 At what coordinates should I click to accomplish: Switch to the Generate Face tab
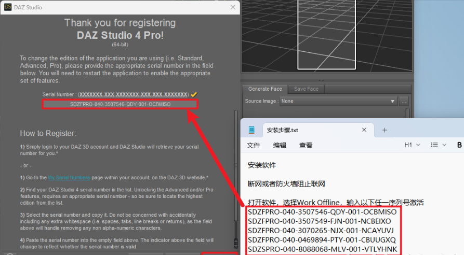pyautogui.click(x=265, y=89)
